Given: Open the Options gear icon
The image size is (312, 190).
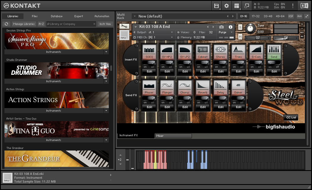Looking at the screenshot, I should 226,6.
